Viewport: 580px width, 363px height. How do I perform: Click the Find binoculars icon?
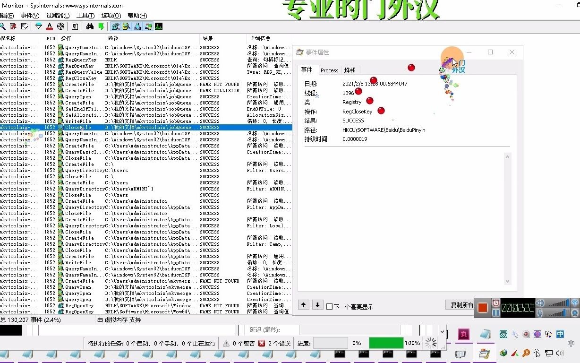(90, 26)
